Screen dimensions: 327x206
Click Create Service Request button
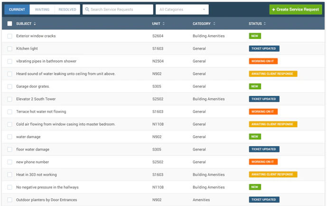[296, 9]
